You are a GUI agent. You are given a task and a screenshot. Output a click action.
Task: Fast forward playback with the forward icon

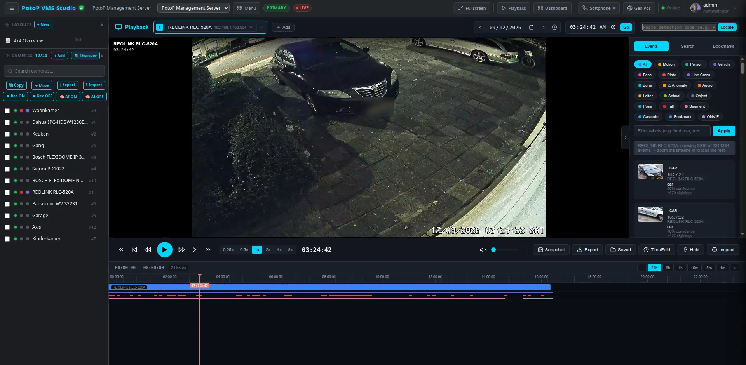point(181,250)
